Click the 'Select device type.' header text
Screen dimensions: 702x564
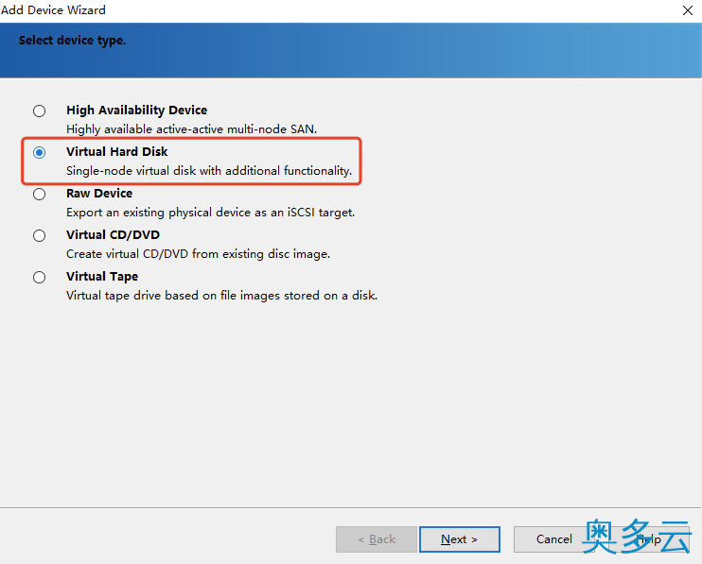72,41
